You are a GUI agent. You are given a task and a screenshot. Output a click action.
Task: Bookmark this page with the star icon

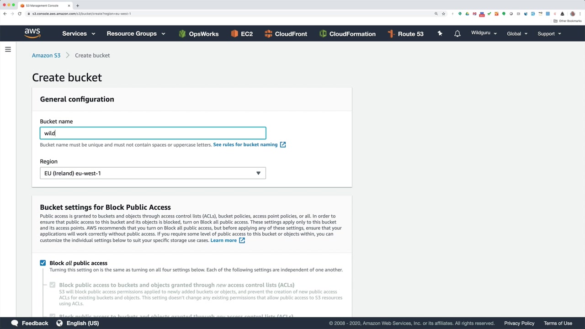pyautogui.click(x=443, y=14)
